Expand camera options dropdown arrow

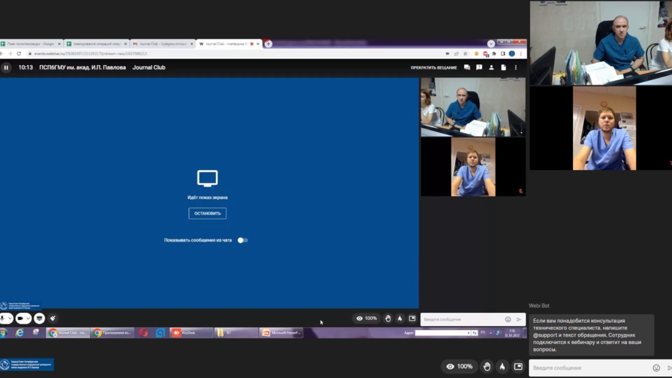28,318
